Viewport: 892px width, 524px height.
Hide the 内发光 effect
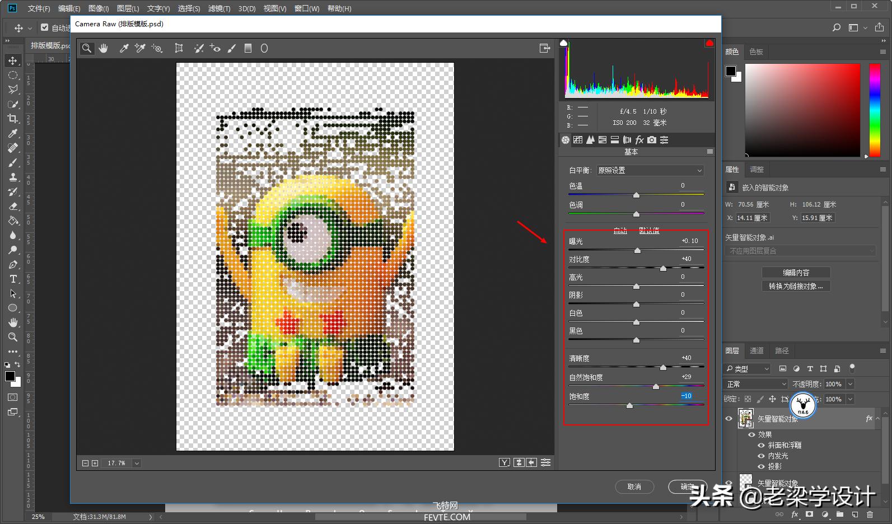point(761,456)
